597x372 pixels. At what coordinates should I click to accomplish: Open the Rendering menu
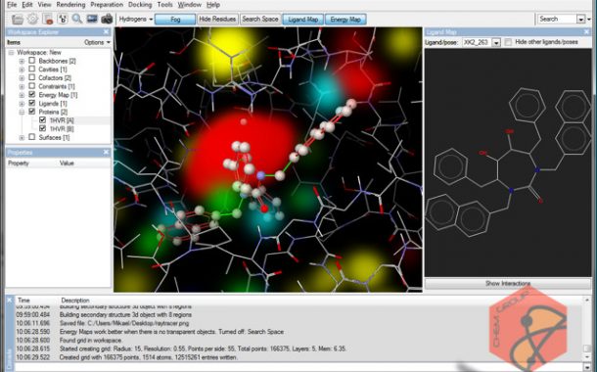point(70,5)
